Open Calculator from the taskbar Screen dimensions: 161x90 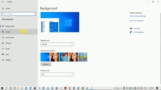83,88
